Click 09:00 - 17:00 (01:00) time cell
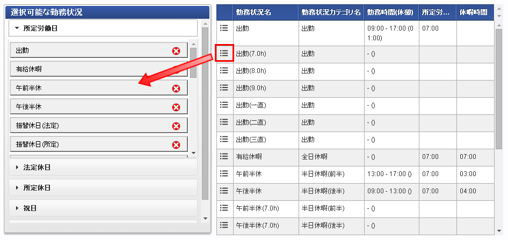This screenshot has width=508, height=240. pyautogui.click(x=391, y=33)
